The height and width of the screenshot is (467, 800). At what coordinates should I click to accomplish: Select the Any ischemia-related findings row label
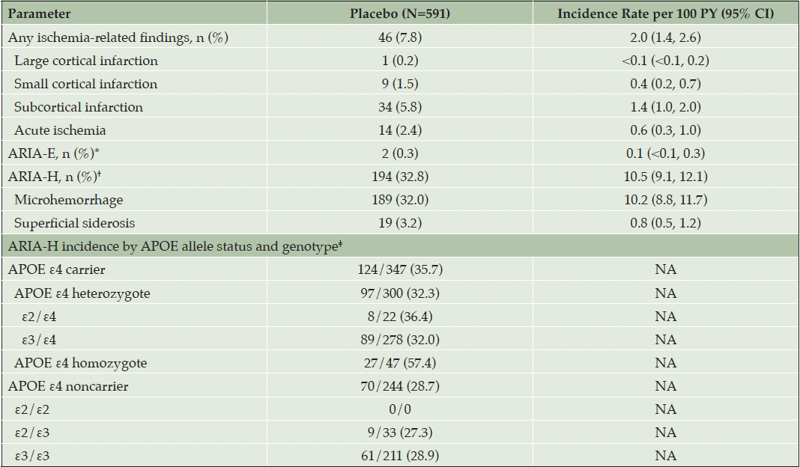point(118,37)
